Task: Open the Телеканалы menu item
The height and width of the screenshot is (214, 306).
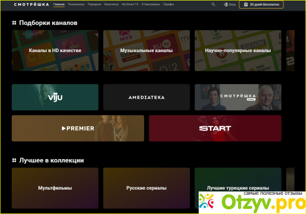Action: tap(76, 4)
